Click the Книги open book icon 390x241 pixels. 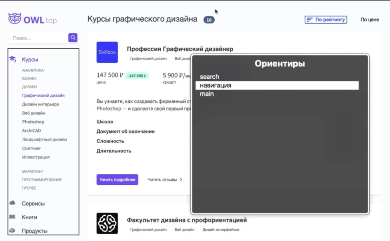pos(12,217)
